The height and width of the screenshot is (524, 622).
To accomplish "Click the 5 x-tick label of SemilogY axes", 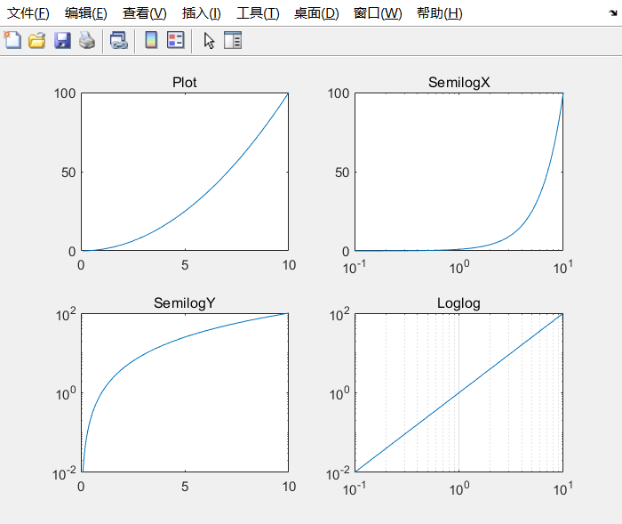I will [185, 487].
